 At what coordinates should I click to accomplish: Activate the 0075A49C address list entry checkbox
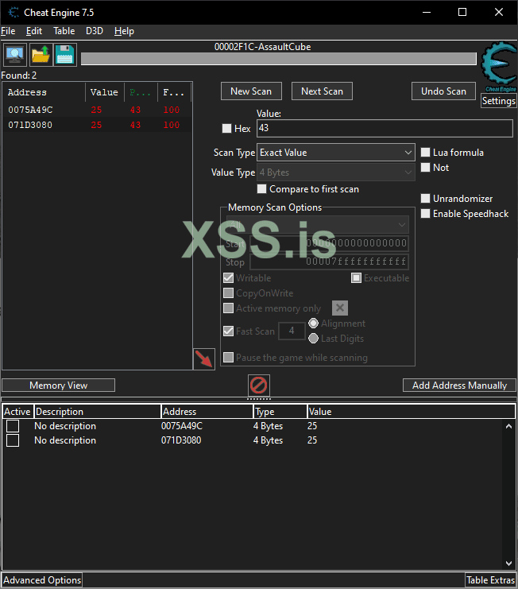(x=13, y=426)
